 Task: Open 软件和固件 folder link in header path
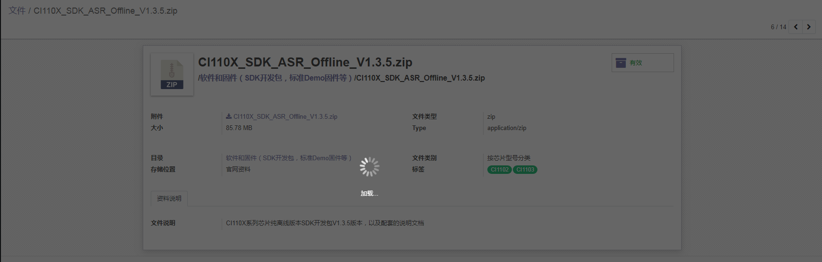tap(276, 78)
